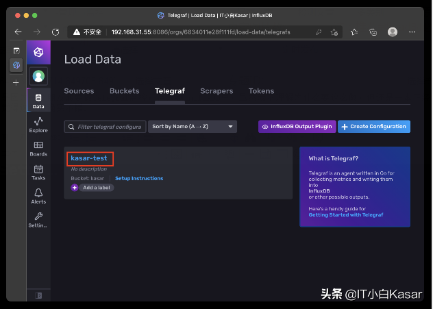Reload the current page
The image size is (433, 309).
coord(55,32)
